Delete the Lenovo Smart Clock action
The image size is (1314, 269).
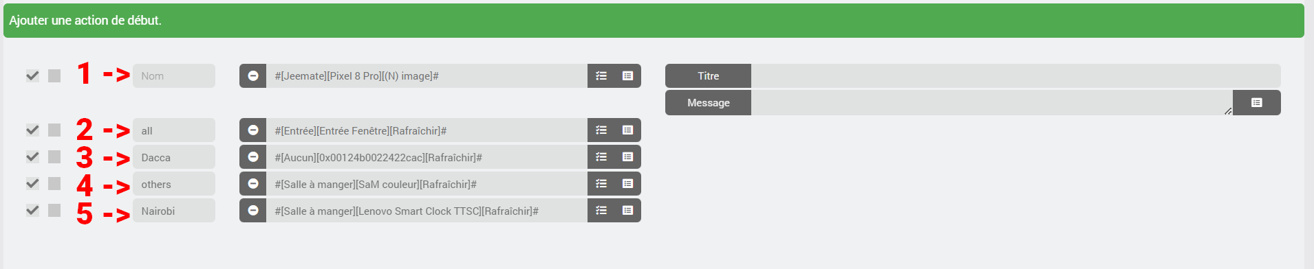pyautogui.click(x=253, y=211)
